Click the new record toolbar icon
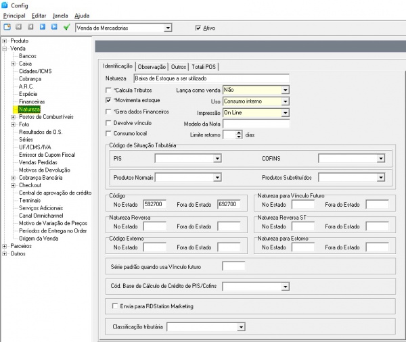Viewport: 406px width, 342px height. [7, 28]
